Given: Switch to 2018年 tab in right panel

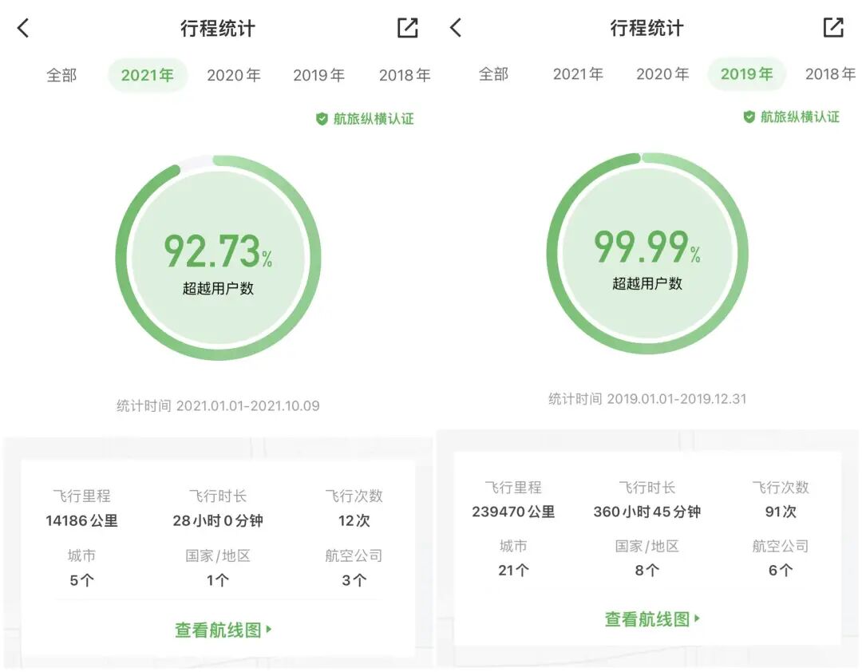Looking at the screenshot, I should [831, 73].
